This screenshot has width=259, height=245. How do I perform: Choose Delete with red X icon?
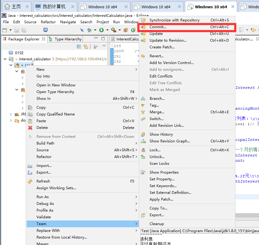tap(82, 128)
